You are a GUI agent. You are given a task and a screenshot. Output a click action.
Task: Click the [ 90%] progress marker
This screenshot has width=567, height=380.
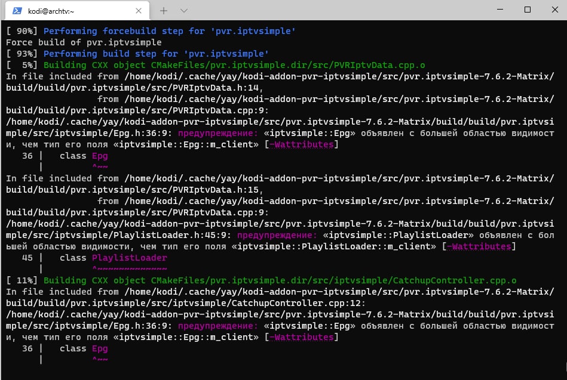click(22, 31)
